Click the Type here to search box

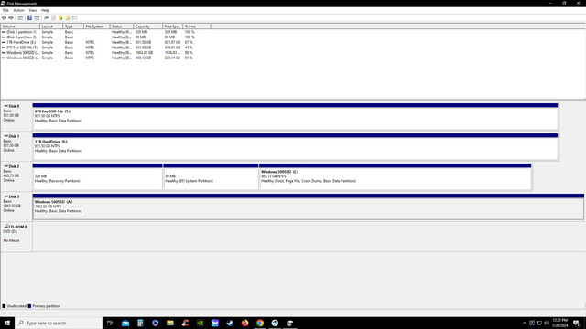[59, 323]
